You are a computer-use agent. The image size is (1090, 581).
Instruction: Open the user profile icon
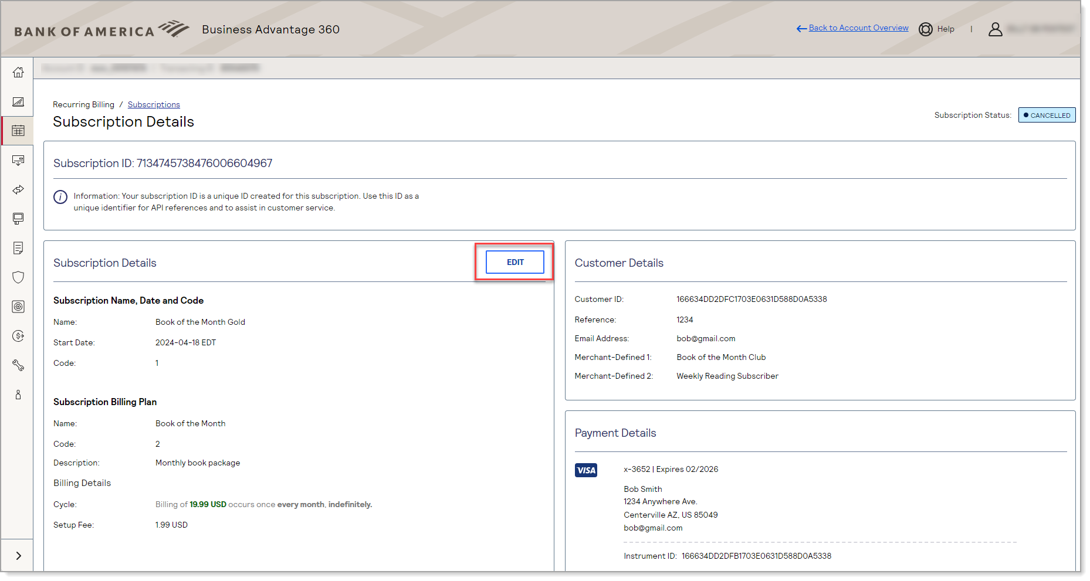tap(996, 29)
